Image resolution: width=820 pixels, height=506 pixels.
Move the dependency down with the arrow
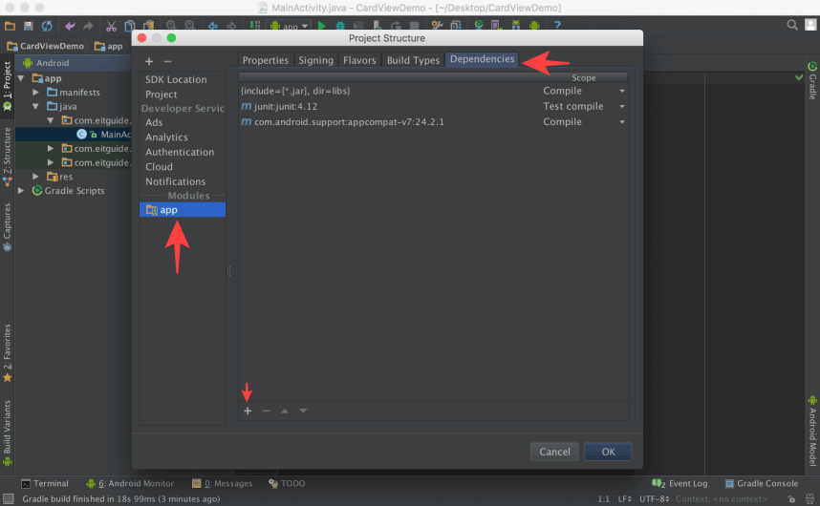(303, 411)
